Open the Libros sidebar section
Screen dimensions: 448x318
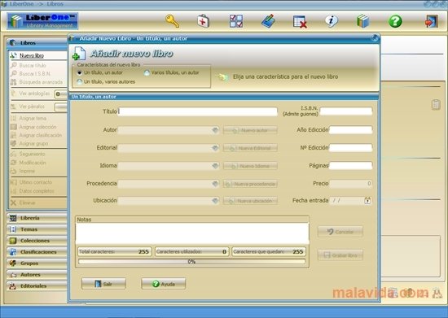point(37,43)
